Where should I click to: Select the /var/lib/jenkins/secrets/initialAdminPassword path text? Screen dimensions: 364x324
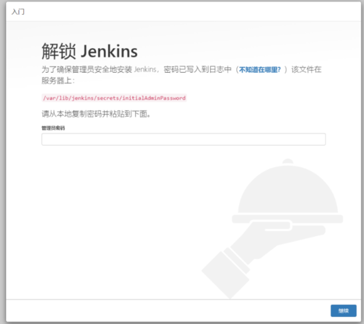pyautogui.click(x=114, y=98)
